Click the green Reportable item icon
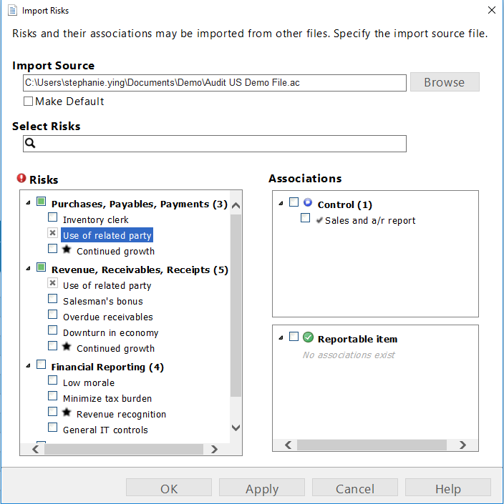 click(x=308, y=337)
